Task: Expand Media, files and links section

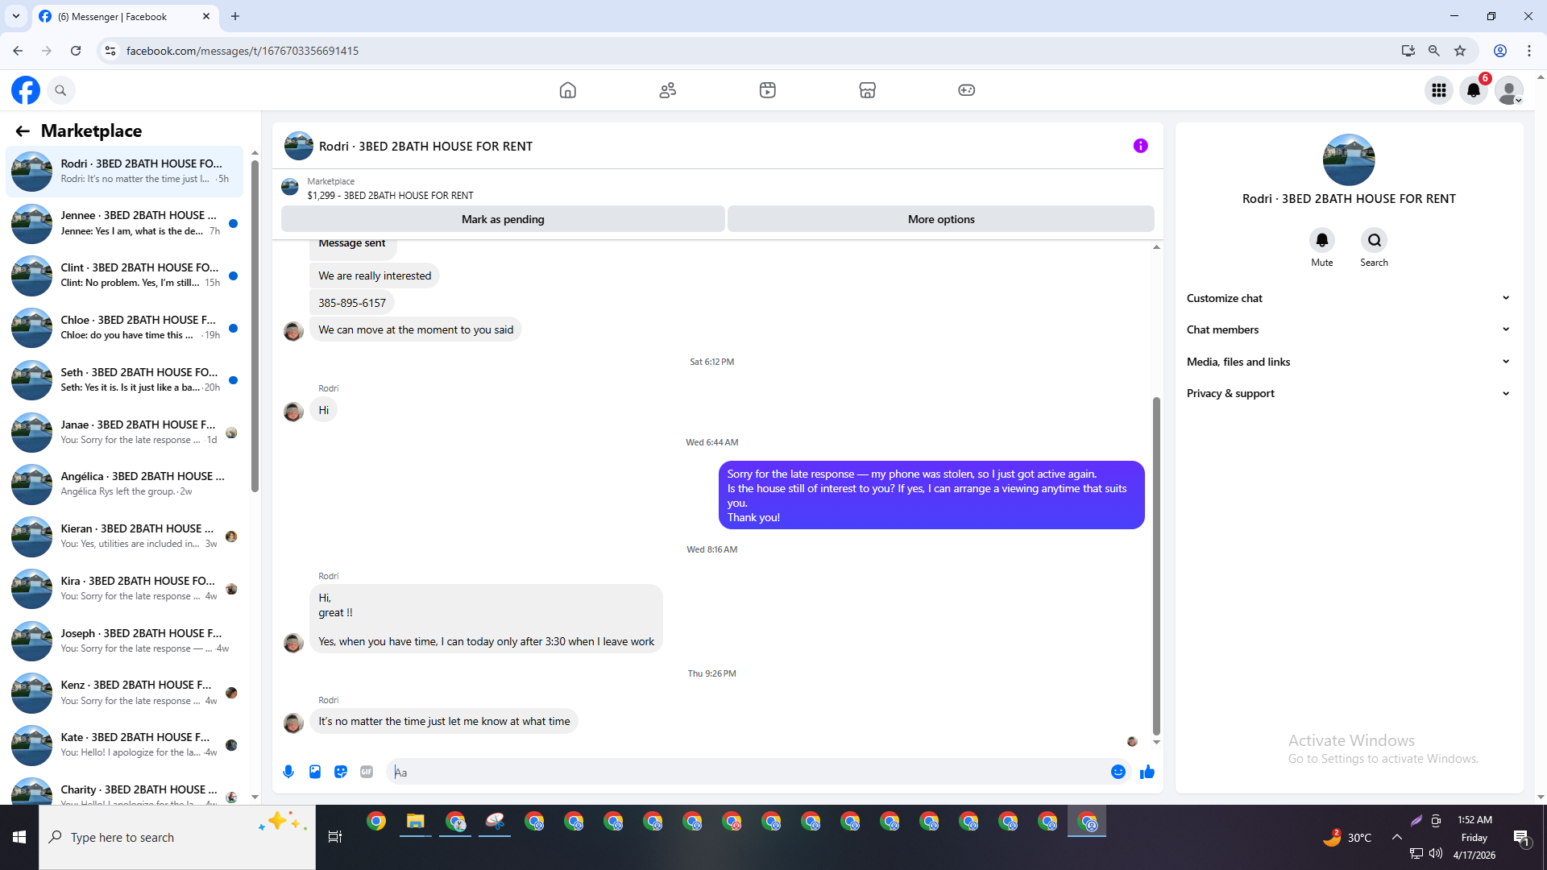Action: pyautogui.click(x=1348, y=362)
